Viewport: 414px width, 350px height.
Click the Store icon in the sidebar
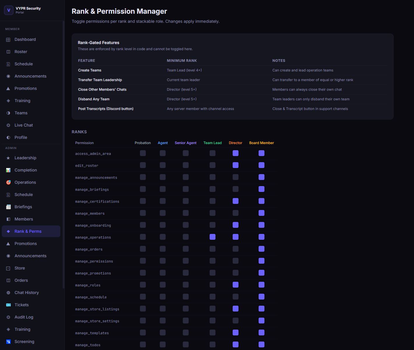tap(8, 268)
